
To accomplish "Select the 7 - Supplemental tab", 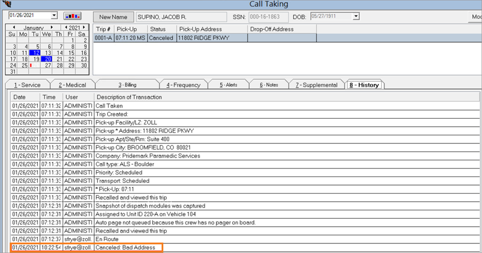I will (316, 85).
